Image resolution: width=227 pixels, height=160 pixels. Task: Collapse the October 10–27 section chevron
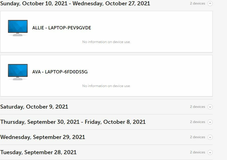(210, 4)
